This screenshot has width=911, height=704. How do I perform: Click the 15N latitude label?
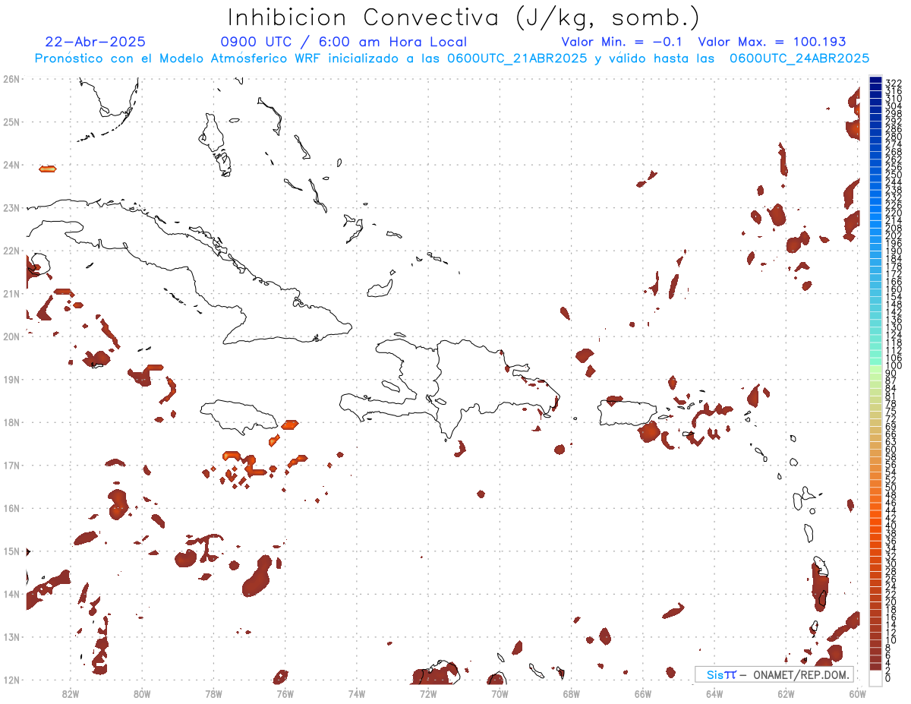pyautogui.click(x=11, y=551)
